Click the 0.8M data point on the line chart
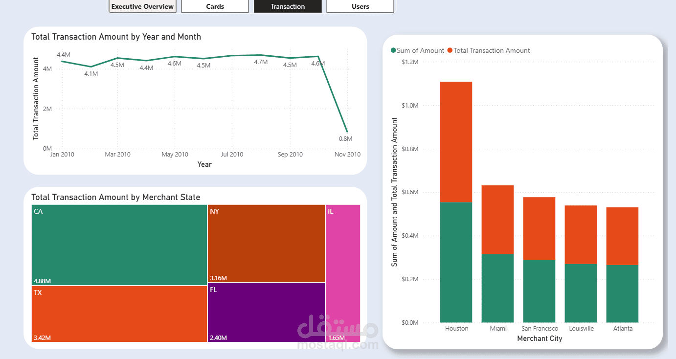676x359 pixels. (347, 132)
